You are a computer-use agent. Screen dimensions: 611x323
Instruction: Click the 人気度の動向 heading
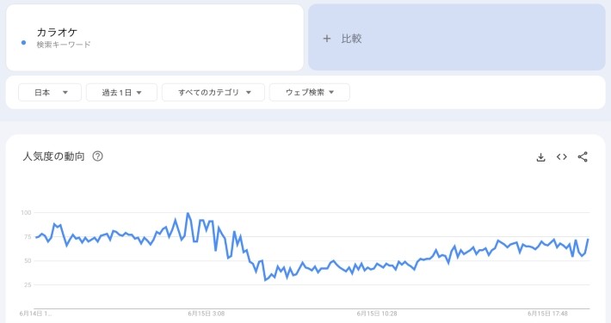tap(53, 156)
